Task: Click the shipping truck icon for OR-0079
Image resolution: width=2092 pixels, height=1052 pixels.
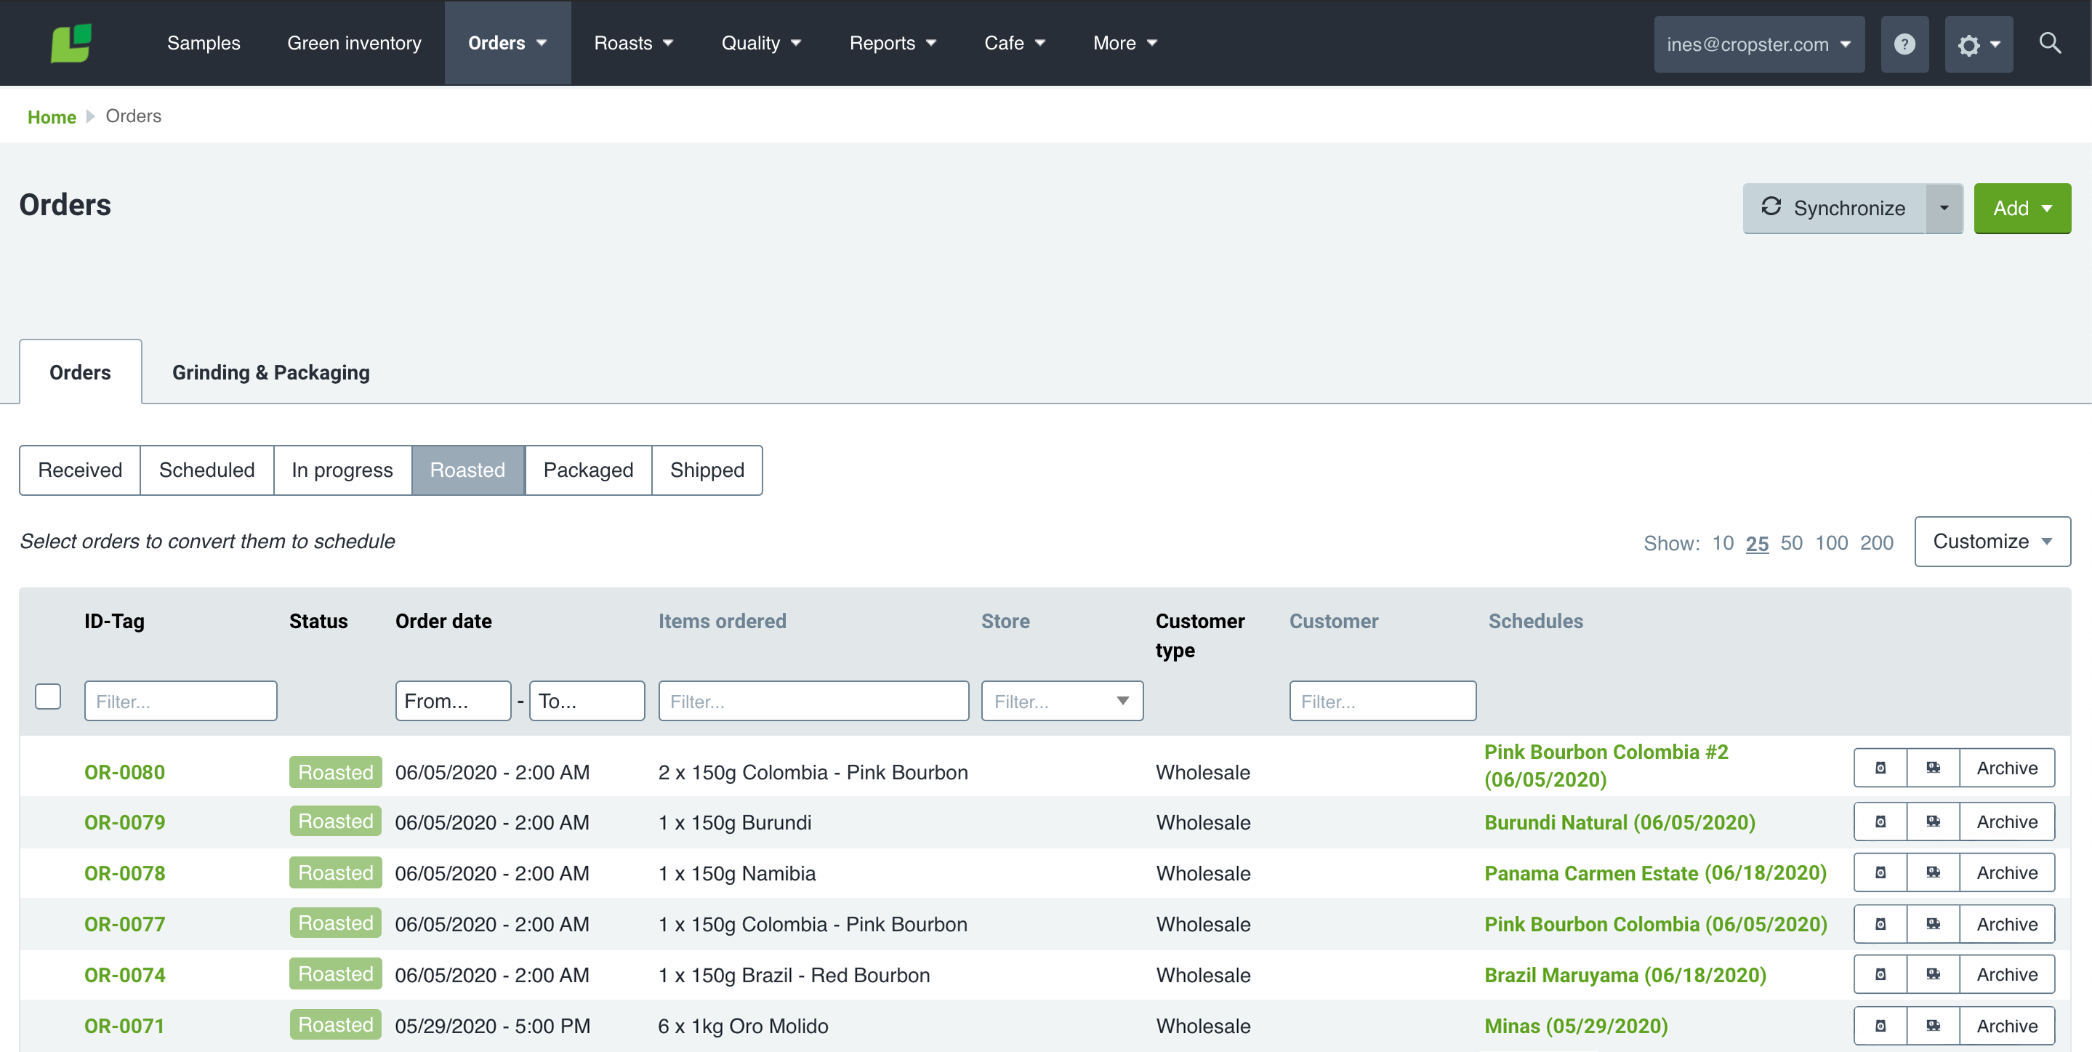Action: coord(1933,822)
